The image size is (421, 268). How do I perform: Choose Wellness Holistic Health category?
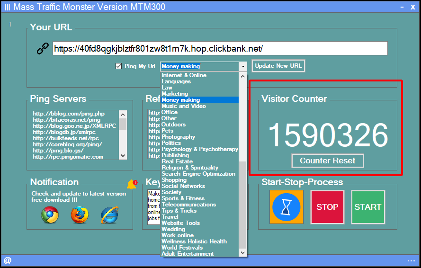pyautogui.click(x=199, y=241)
